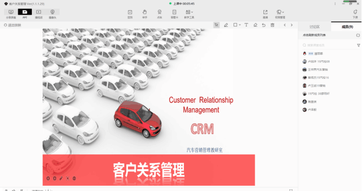The image size is (362, 191).
Task: Open the rectangle shape tool dropdown arrow
Action: coord(240,25)
